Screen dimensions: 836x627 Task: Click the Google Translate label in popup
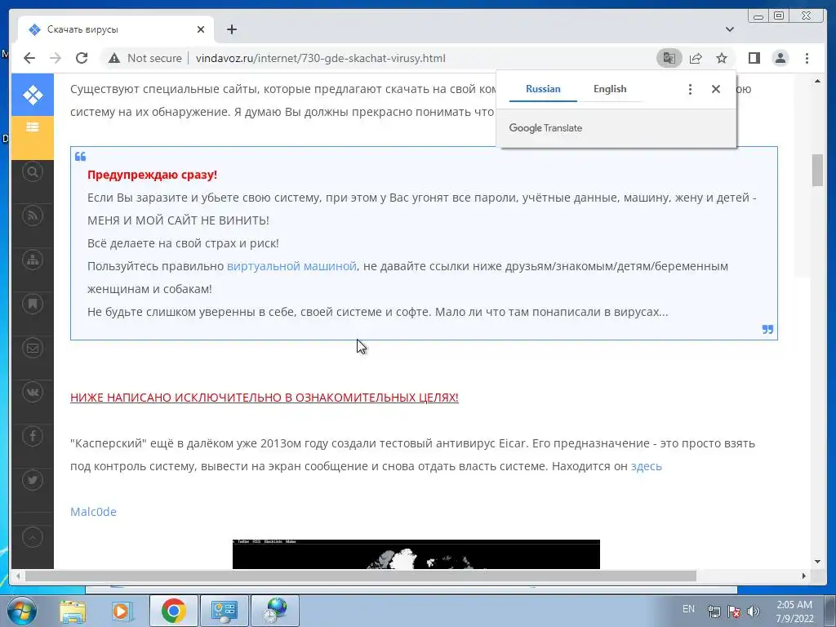pyautogui.click(x=545, y=128)
